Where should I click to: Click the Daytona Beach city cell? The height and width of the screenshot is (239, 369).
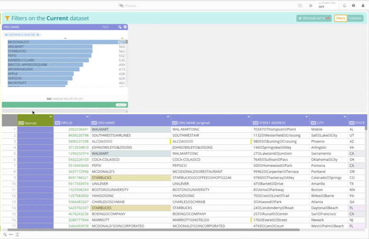point(329,208)
